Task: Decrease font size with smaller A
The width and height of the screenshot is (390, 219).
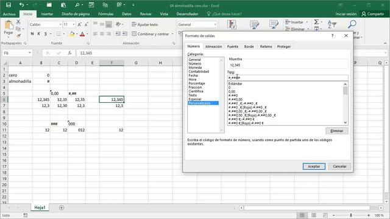Action: coord(86,24)
